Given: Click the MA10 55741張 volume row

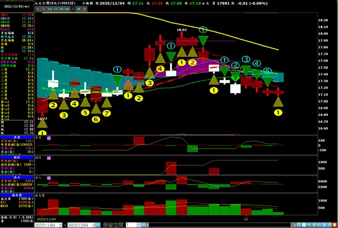Looking at the screenshot, I should point(17,206).
